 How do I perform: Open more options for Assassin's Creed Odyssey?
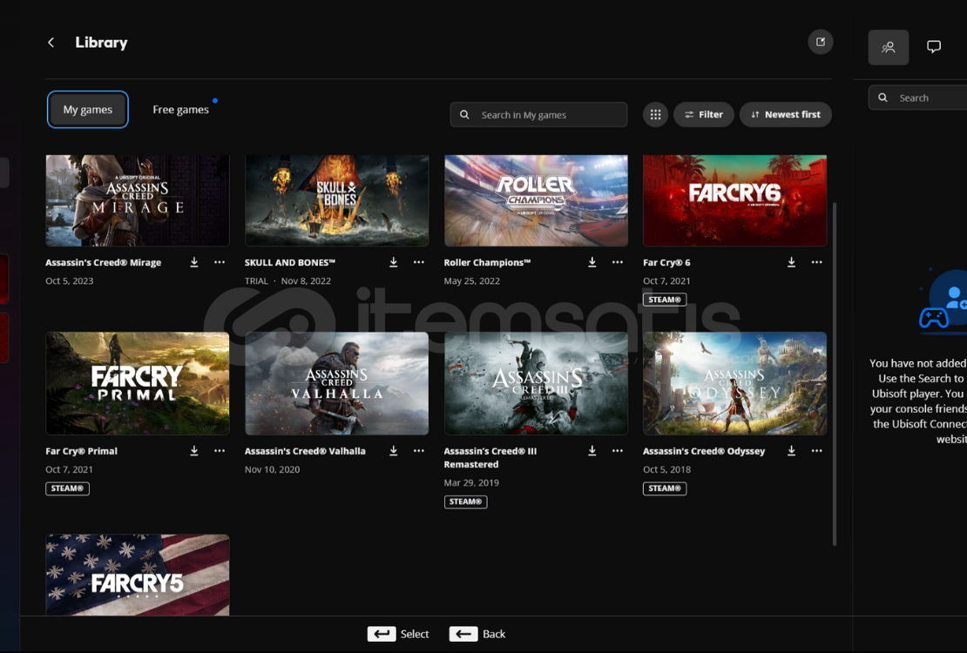pos(816,451)
